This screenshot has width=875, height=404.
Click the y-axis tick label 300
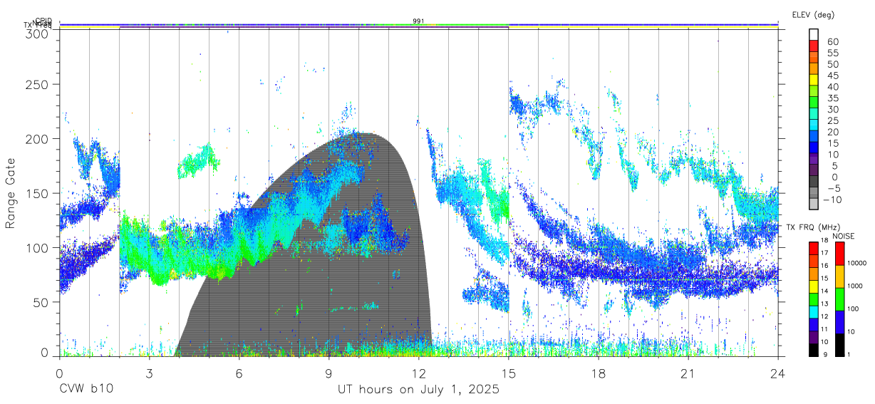coord(36,33)
